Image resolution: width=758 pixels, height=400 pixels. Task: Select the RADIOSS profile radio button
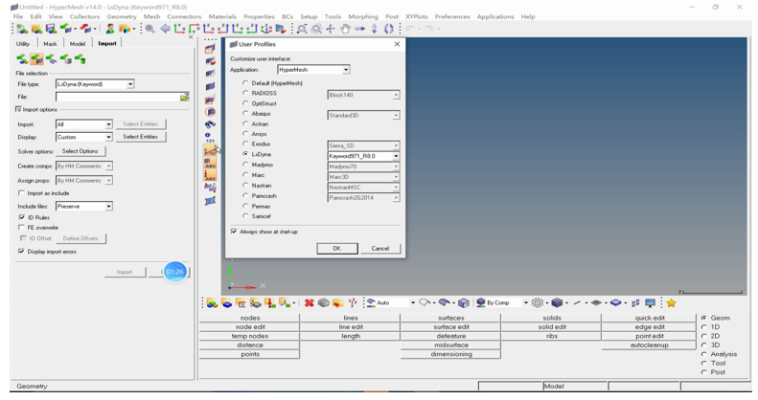point(245,93)
